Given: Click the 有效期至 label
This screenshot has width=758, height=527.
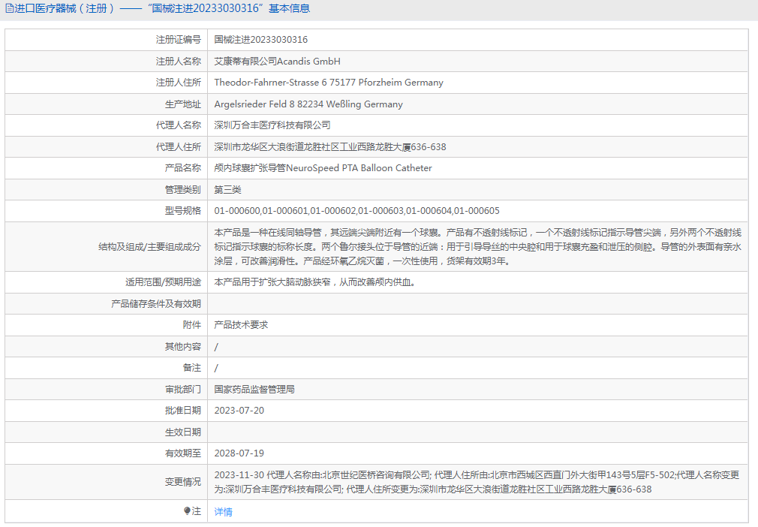Looking at the screenshot, I should [182, 453].
